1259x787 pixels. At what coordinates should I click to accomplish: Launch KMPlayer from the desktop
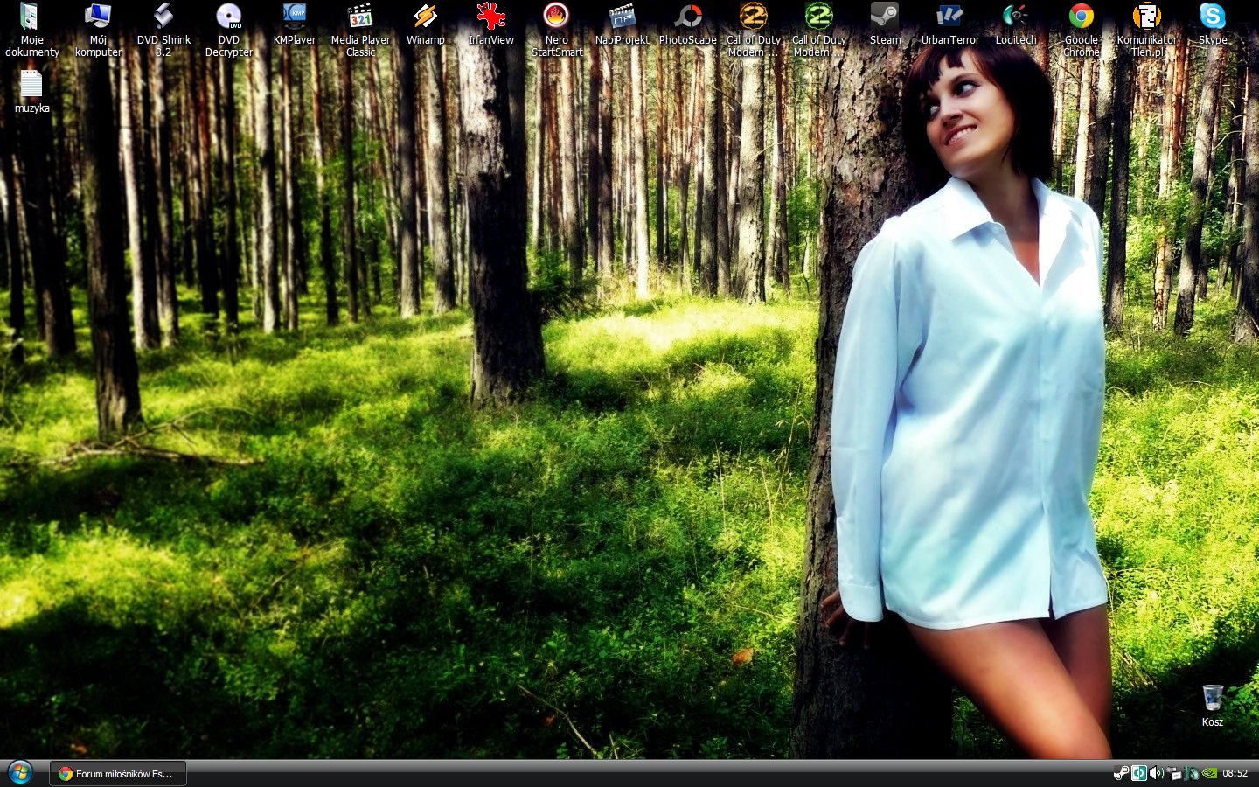(x=294, y=17)
